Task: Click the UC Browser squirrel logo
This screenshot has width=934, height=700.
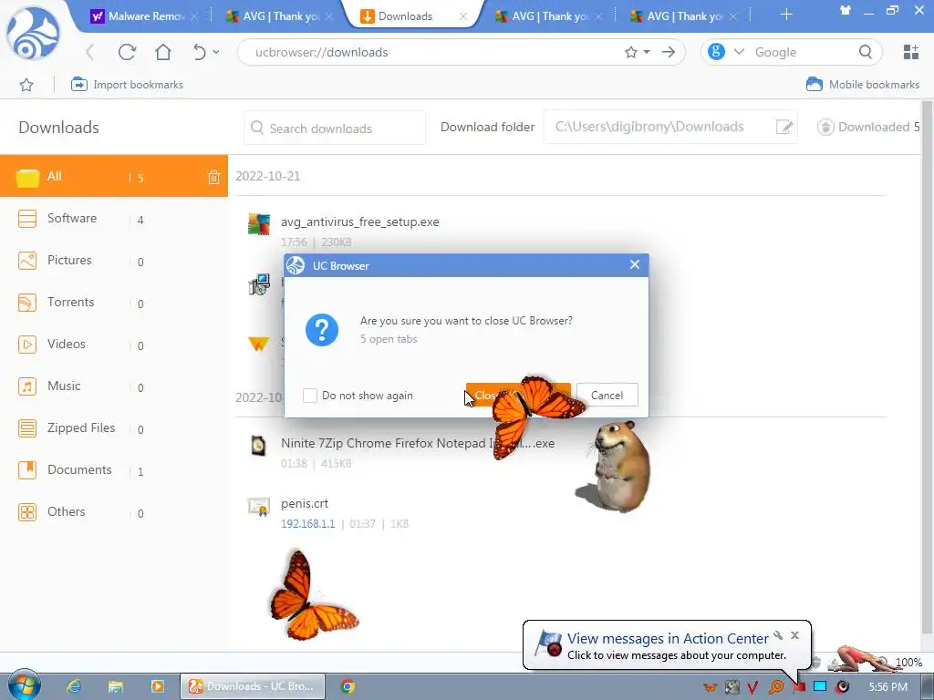Action: click(33, 33)
